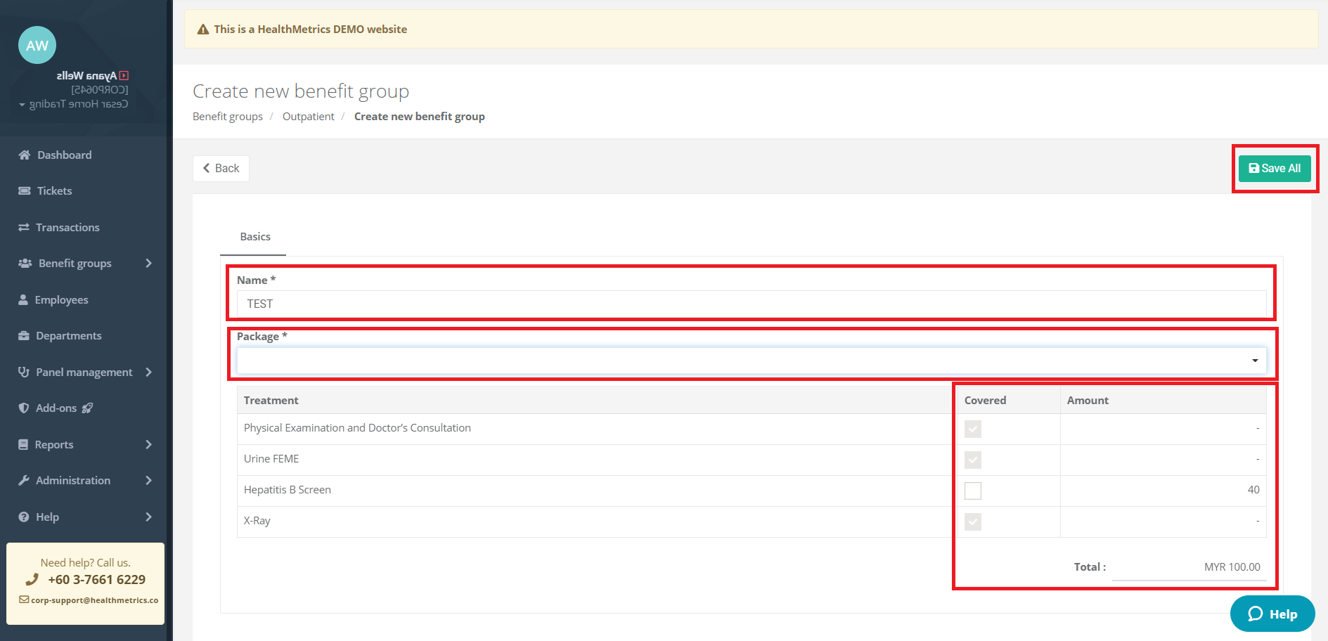This screenshot has height=641, width=1328.
Task: Click the Employees person icon
Action: coord(23,300)
